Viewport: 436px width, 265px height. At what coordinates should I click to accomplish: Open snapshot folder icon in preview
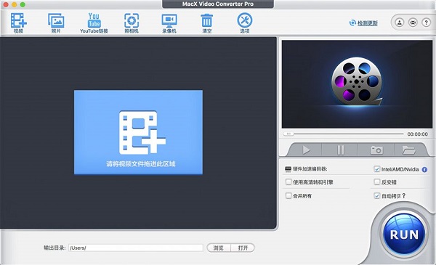pyautogui.click(x=408, y=150)
